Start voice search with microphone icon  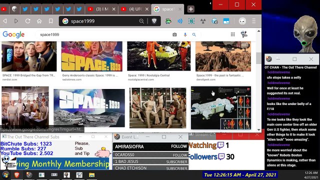pyautogui.click(x=185, y=34)
